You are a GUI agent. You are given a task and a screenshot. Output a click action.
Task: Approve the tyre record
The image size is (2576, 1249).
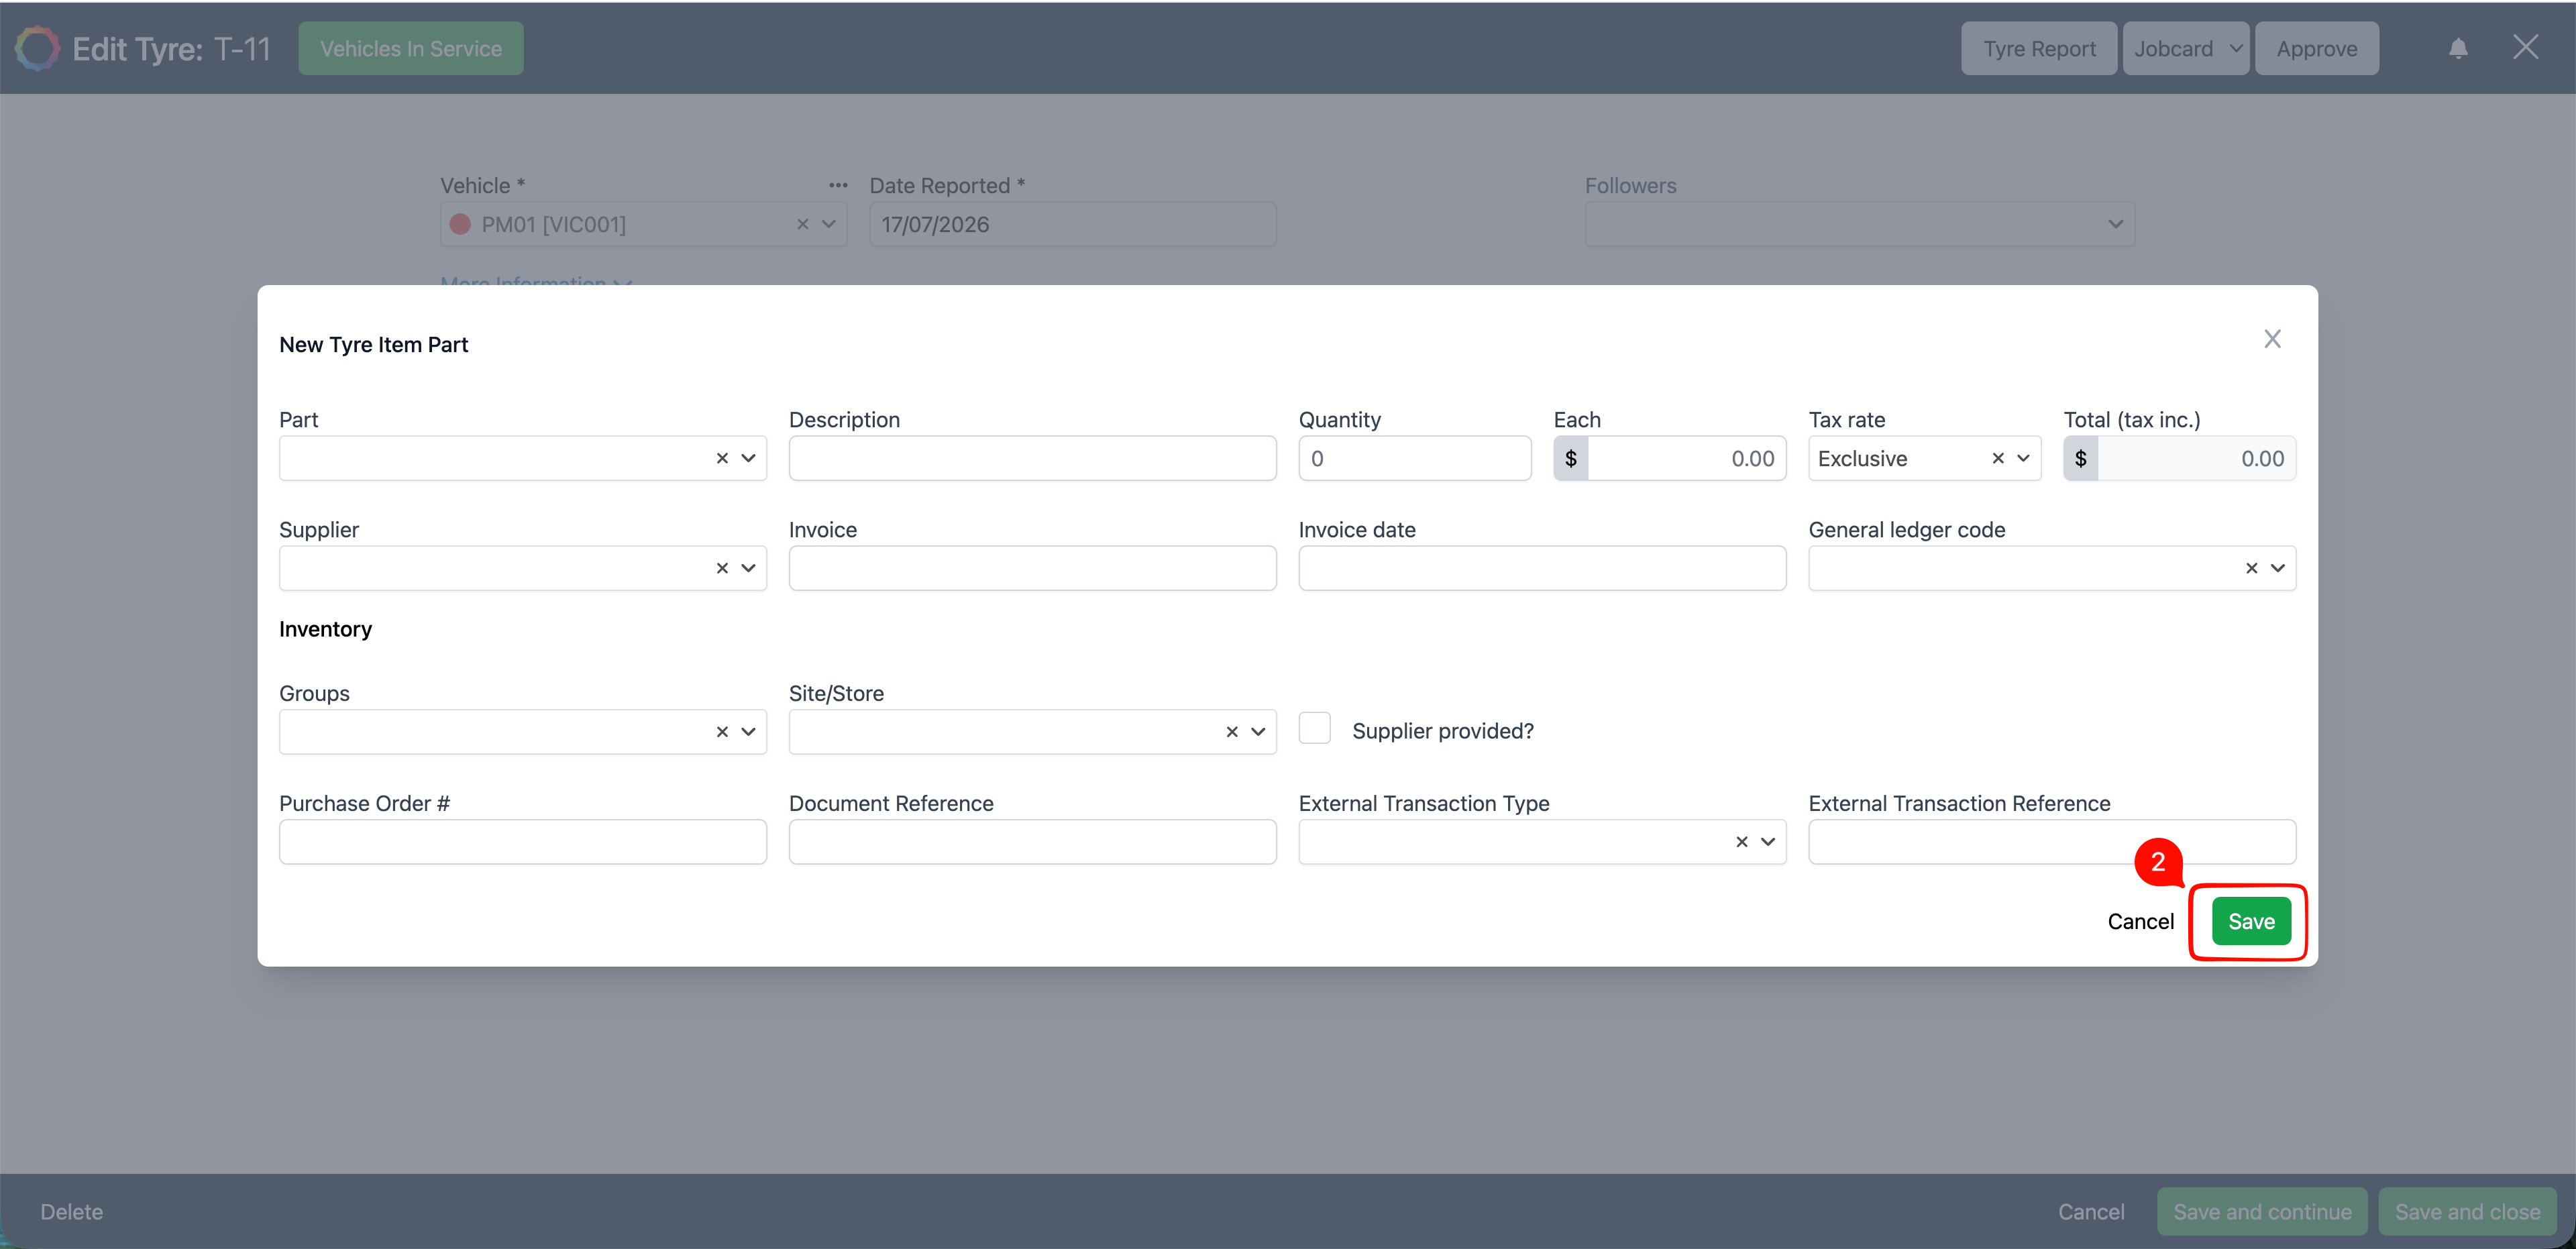click(x=2317, y=48)
